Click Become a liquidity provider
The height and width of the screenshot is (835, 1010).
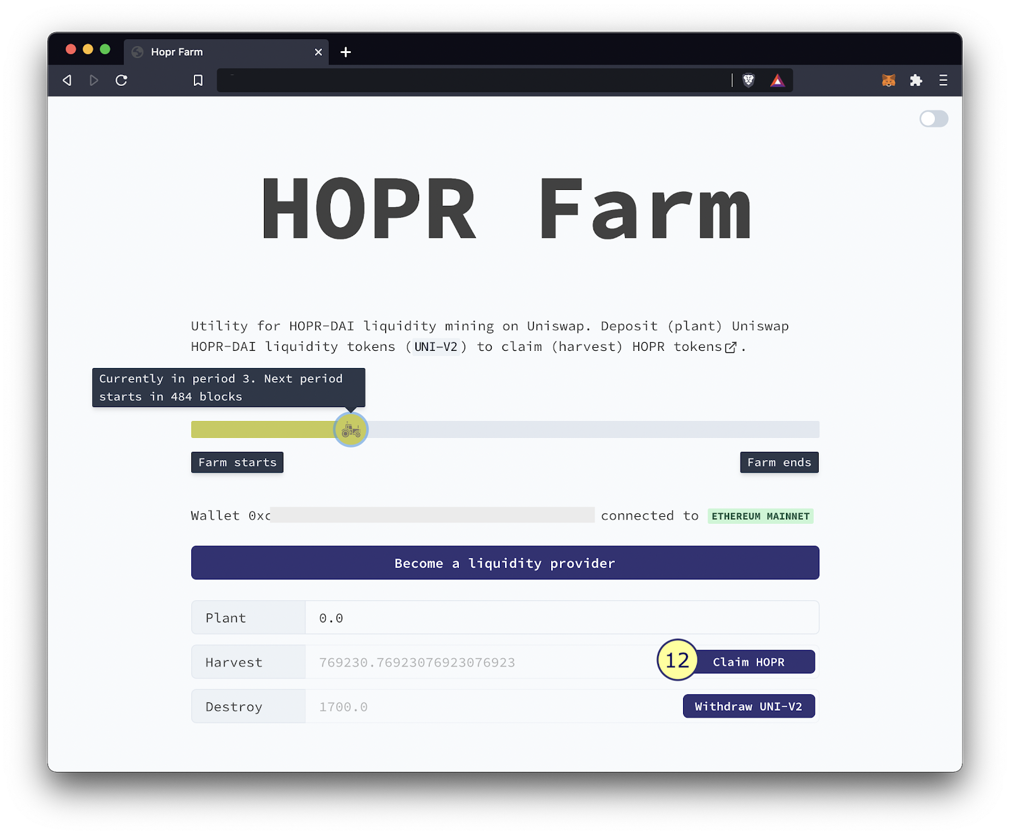[505, 562]
